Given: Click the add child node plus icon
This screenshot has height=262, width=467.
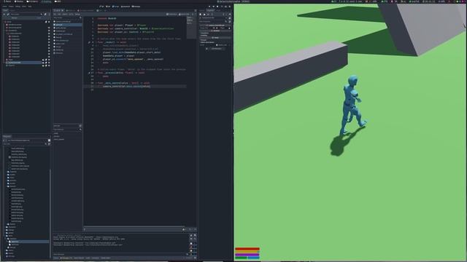Looking at the screenshot, I should pyautogui.click(x=4, y=15).
